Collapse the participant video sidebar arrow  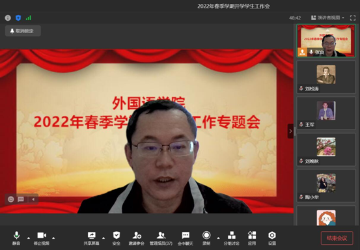pyautogui.click(x=290, y=131)
